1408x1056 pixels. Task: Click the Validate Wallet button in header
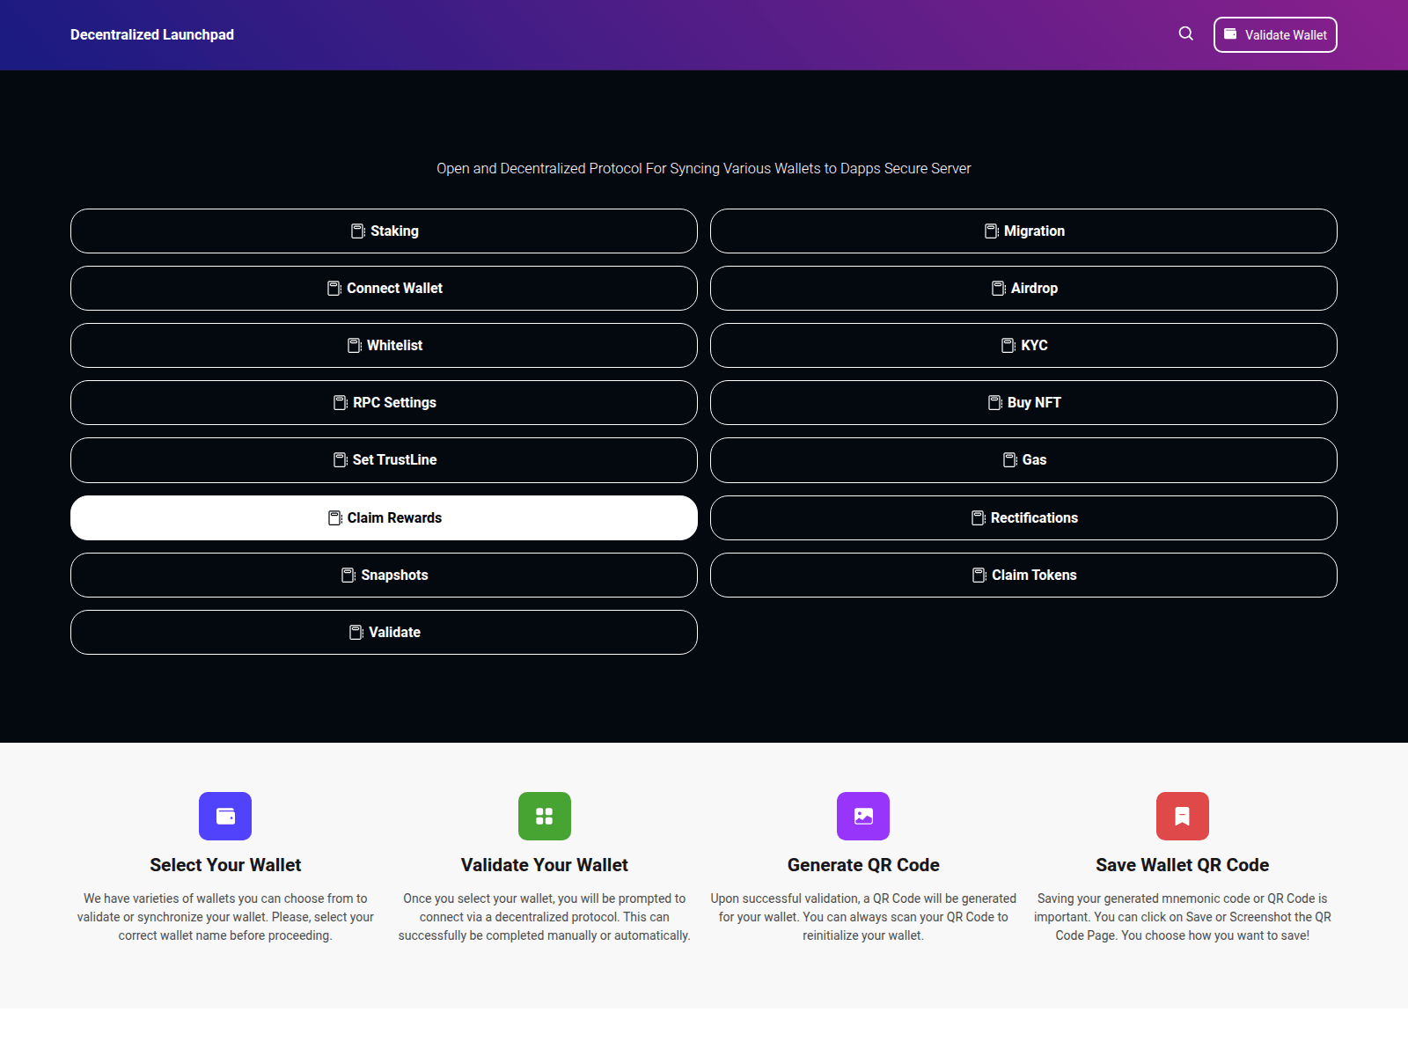[x=1275, y=34]
